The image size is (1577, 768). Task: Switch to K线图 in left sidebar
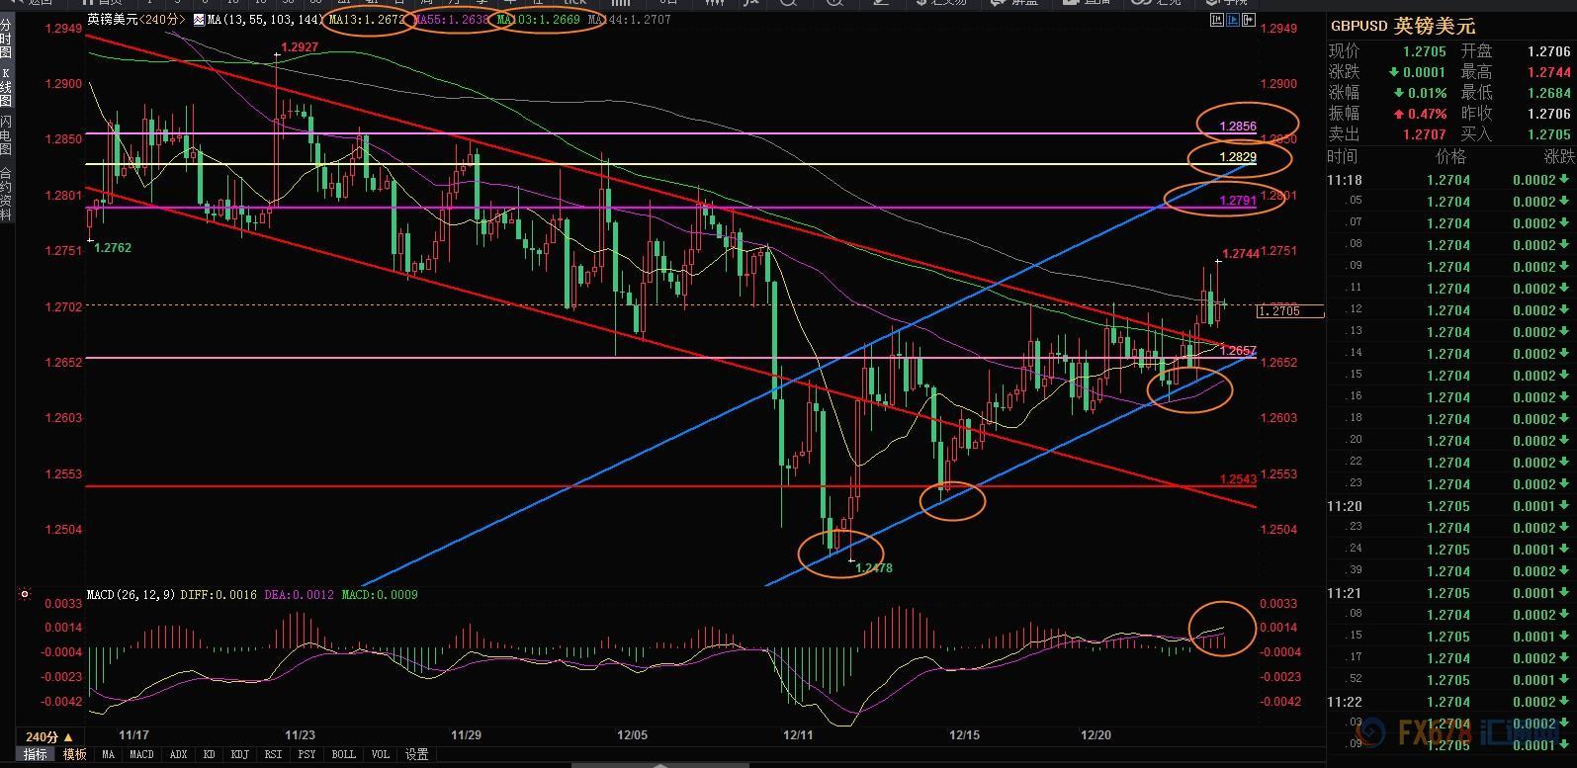[6, 87]
